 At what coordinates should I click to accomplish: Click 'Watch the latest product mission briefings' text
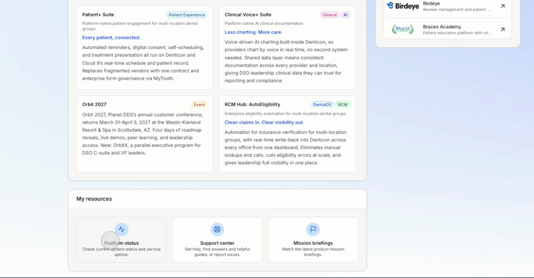click(x=313, y=252)
